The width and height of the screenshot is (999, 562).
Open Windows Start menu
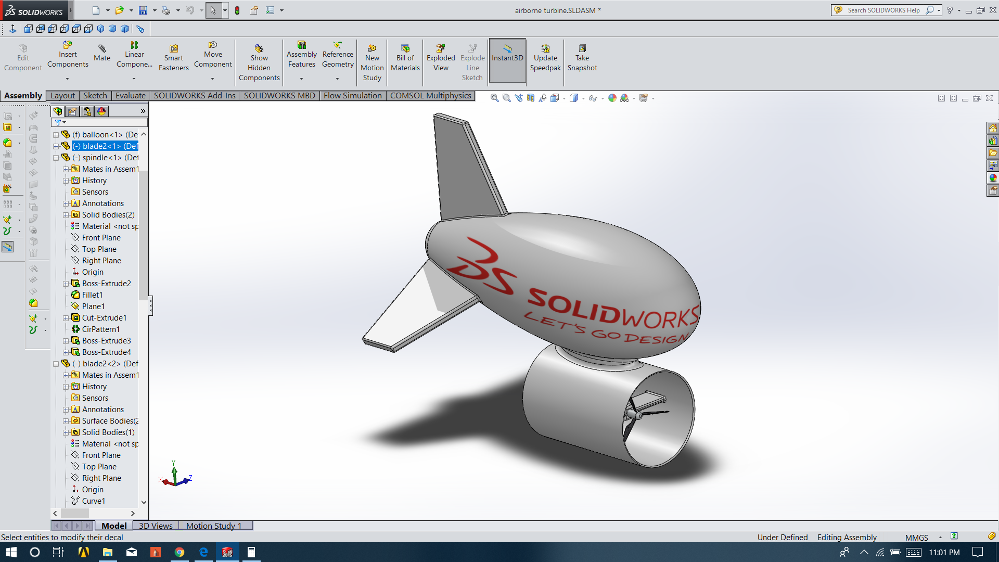[x=11, y=552]
